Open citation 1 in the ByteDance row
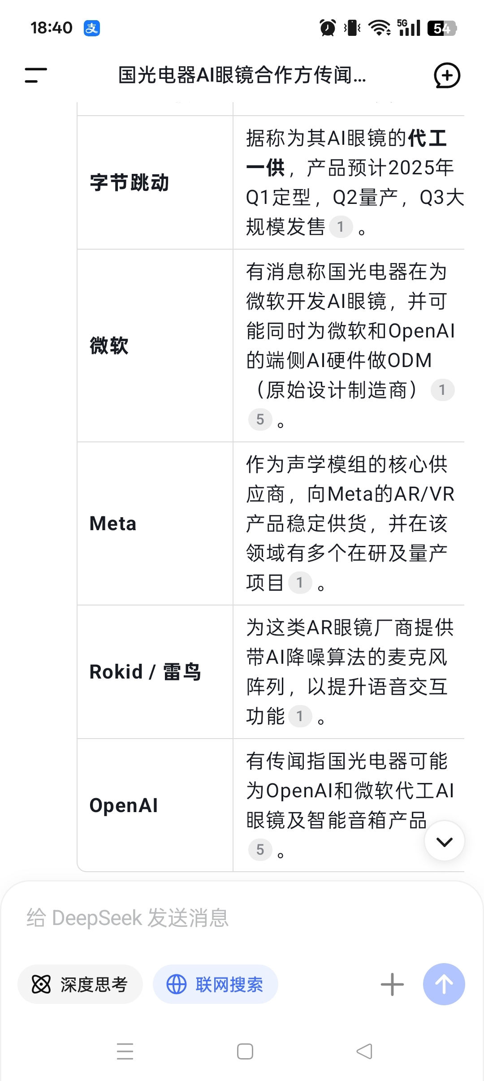The height and width of the screenshot is (1081, 484). pyautogui.click(x=341, y=227)
